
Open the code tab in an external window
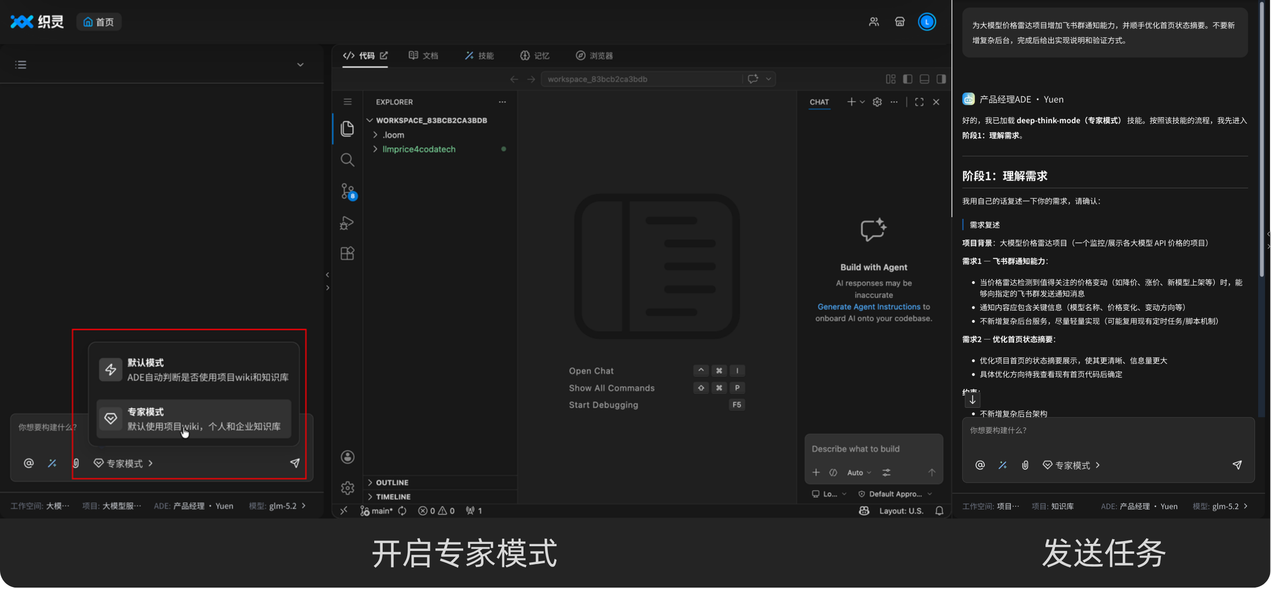point(384,55)
